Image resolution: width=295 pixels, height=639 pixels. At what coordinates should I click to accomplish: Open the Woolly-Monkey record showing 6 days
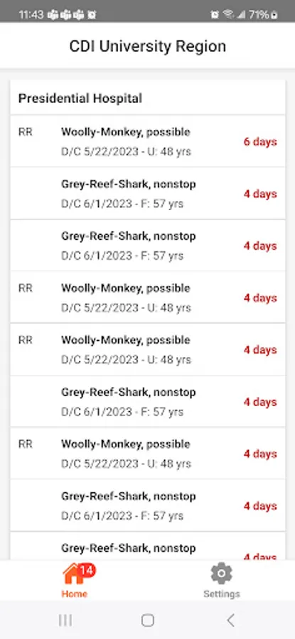point(148,141)
